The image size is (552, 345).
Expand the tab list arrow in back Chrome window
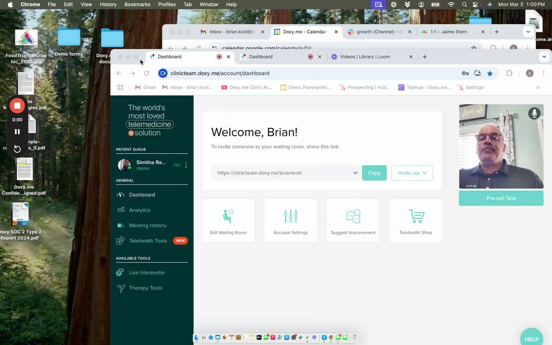[528, 32]
